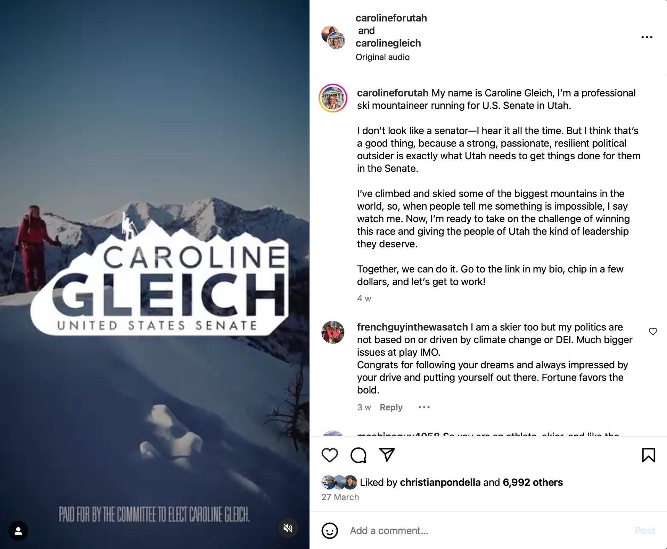
Task: Open comment options dots beside Reply
Action: pyautogui.click(x=424, y=407)
